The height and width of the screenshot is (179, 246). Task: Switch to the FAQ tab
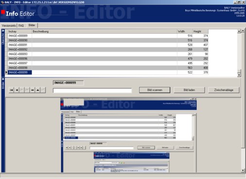point(21,26)
